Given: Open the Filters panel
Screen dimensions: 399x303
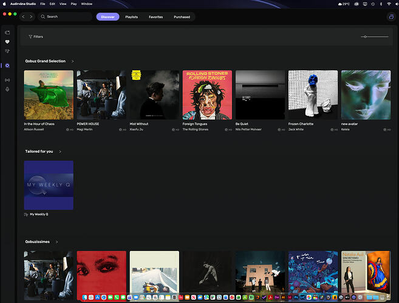Looking at the screenshot, I should (36, 36).
